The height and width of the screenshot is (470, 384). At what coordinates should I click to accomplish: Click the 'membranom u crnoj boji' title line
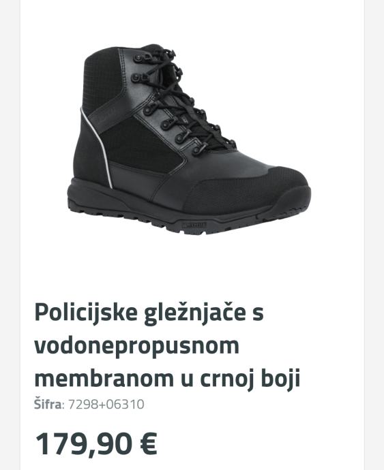click(x=167, y=379)
